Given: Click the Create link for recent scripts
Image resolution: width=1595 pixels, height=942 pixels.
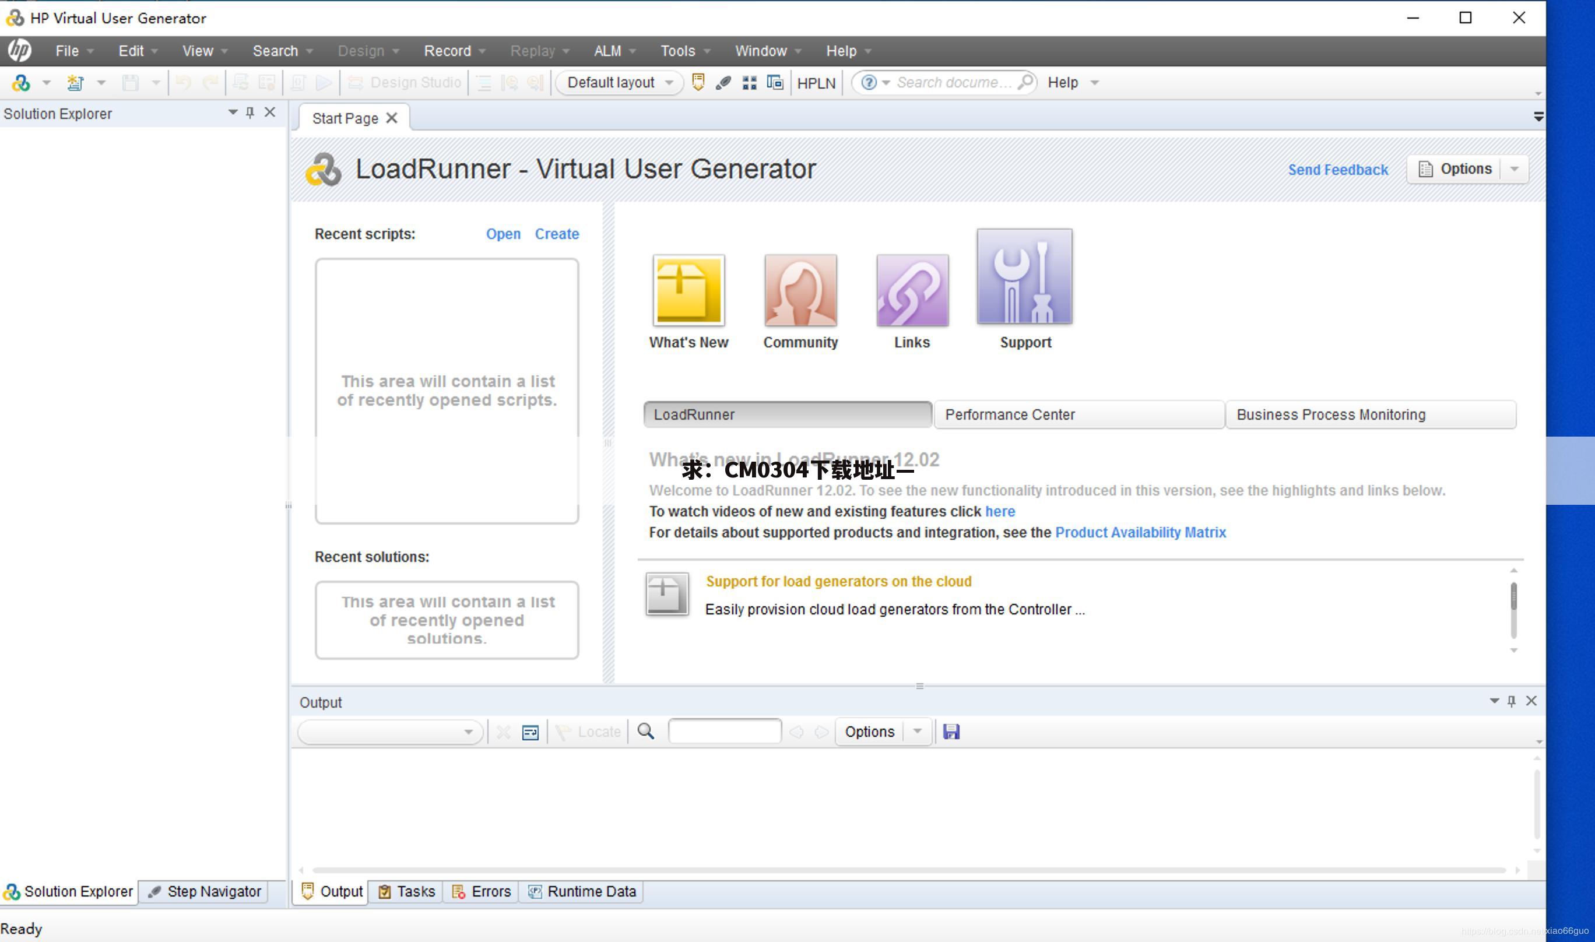Looking at the screenshot, I should (557, 234).
